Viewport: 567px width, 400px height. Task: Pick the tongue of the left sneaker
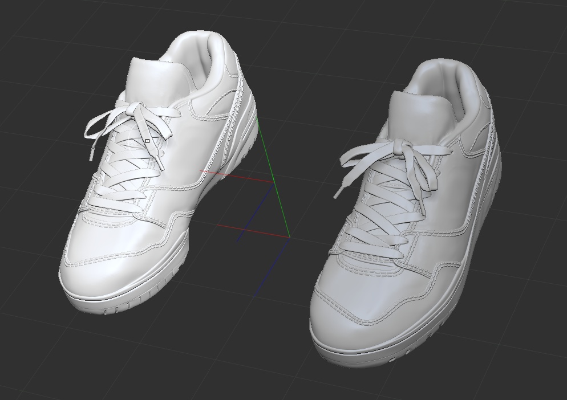159,81
